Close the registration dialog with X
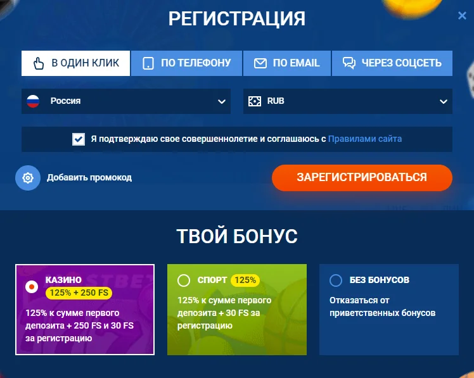This screenshot has width=474, height=378. click(x=462, y=15)
